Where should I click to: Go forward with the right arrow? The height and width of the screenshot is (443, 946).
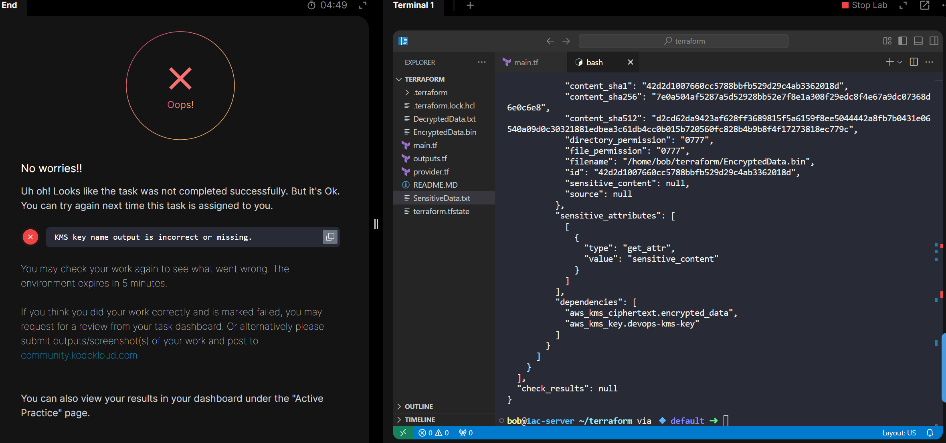click(566, 41)
